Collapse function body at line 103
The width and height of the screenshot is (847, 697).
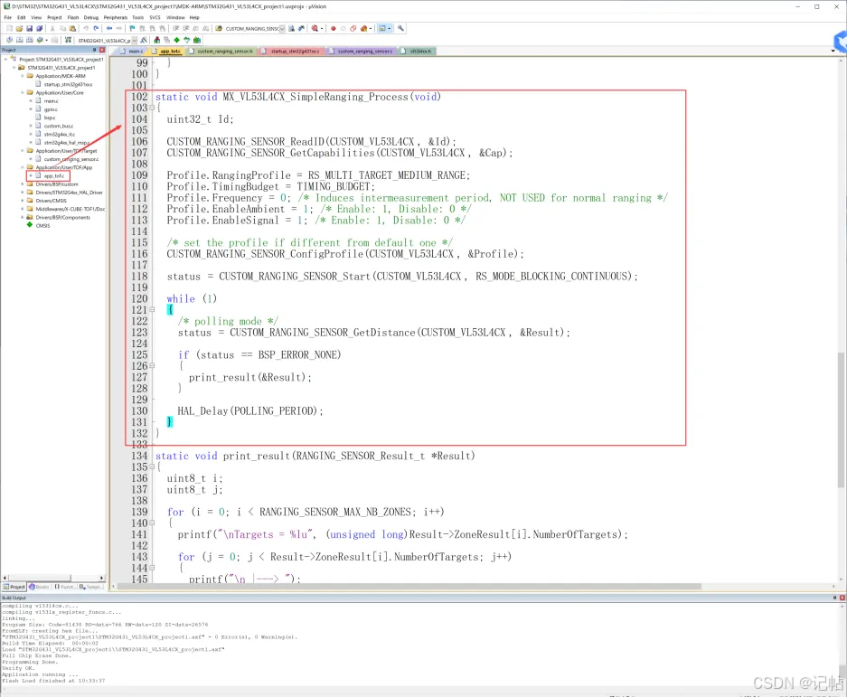[153, 108]
